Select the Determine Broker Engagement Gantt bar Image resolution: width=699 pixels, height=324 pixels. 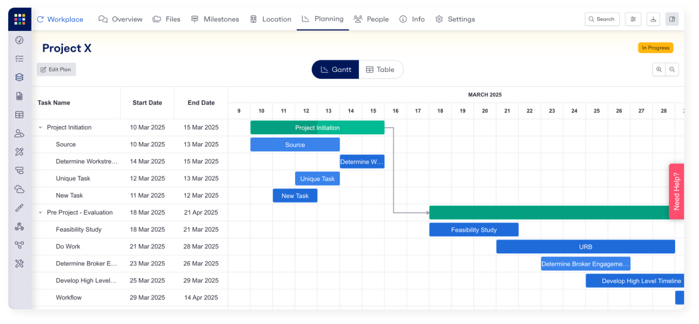[x=586, y=264]
